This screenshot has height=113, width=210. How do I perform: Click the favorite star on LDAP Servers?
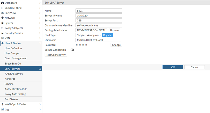pos(40,69)
